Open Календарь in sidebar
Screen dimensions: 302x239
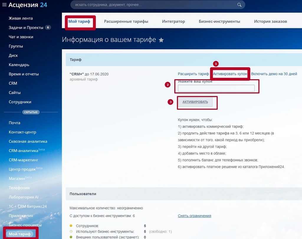(x=19, y=65)
